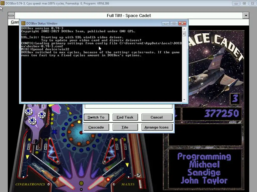Viewport: 257px width, 192px height.
Task: Click 'Programming' credits text
Action: click(x=204, y=156)
